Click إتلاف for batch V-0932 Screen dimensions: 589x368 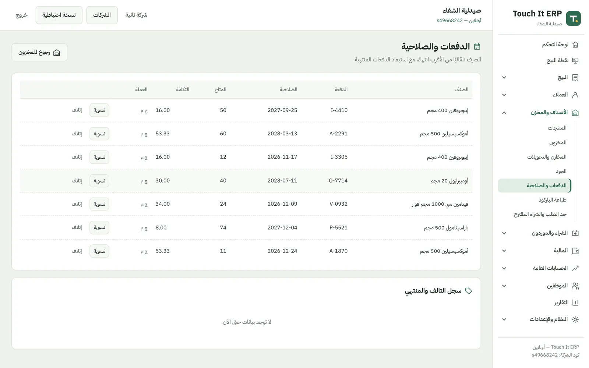(x=77, y=204)
